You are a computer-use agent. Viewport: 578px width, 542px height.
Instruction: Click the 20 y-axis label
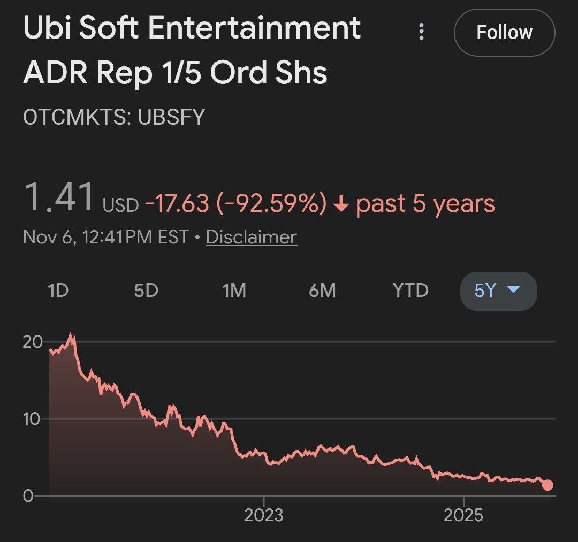click(x=32, y=342)
